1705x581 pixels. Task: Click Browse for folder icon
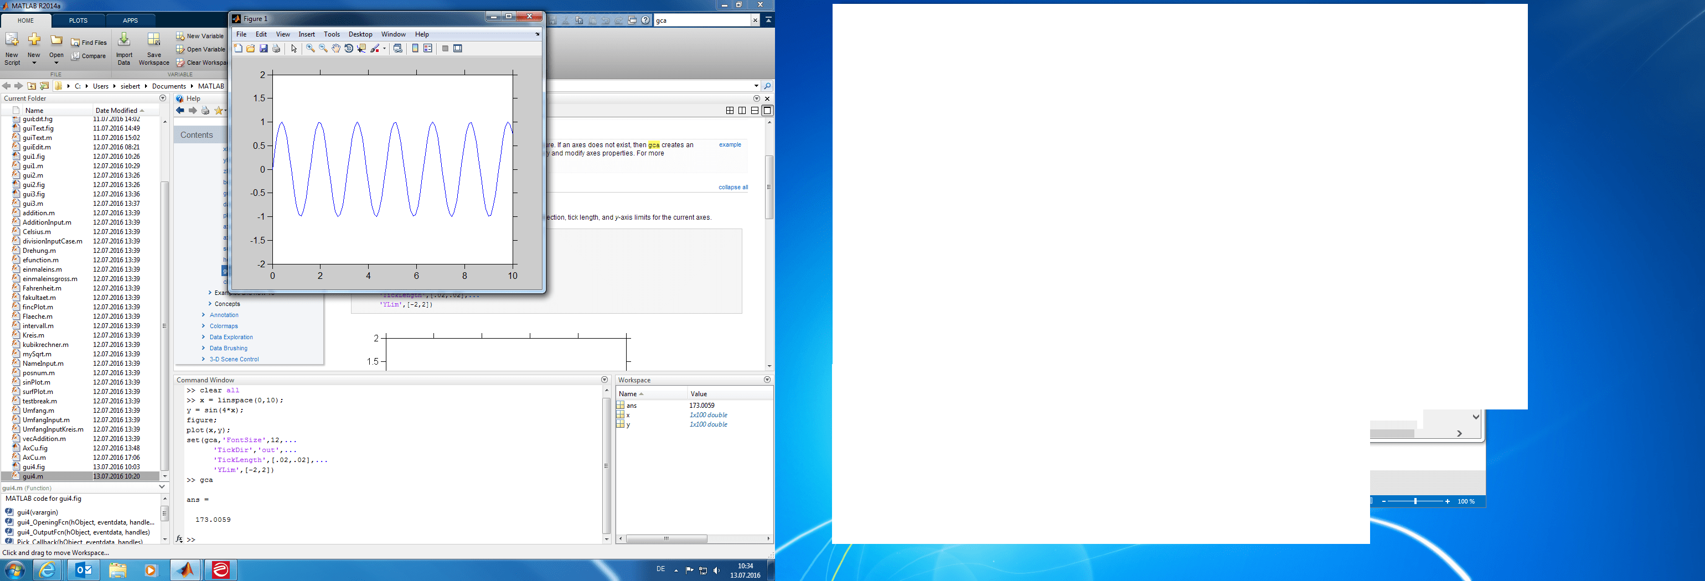tap(44, 86)
